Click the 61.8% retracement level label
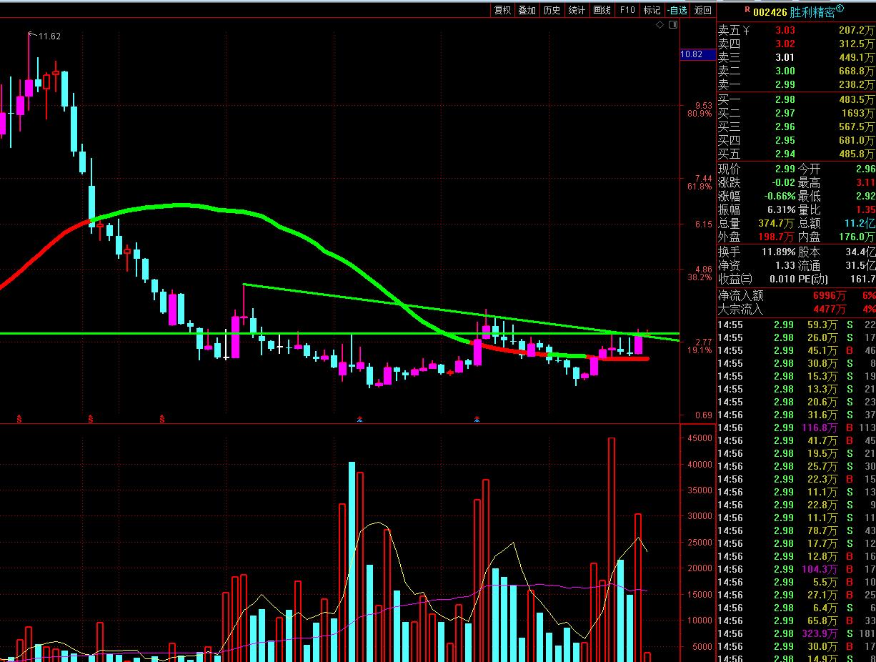 tap(700, 187)
